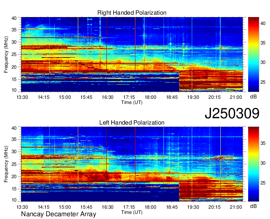Image resolution: width=270 pixels, height=219 pixels.
Task: Click the "14:15" time tick of the bottom plot
Action: coord(44,207)
